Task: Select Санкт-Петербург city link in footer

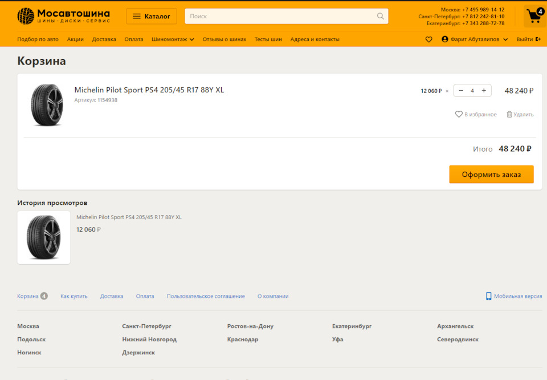Action: (146, 326)
